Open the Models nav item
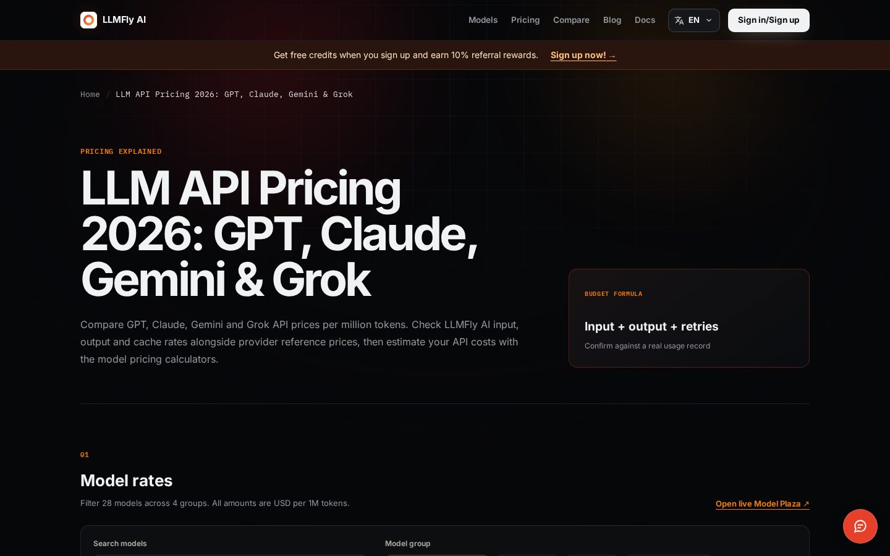 pyautogui.click(x=483, y=20)
